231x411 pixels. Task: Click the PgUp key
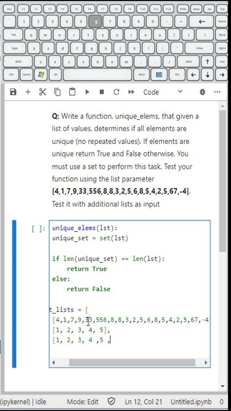(221, 35)
